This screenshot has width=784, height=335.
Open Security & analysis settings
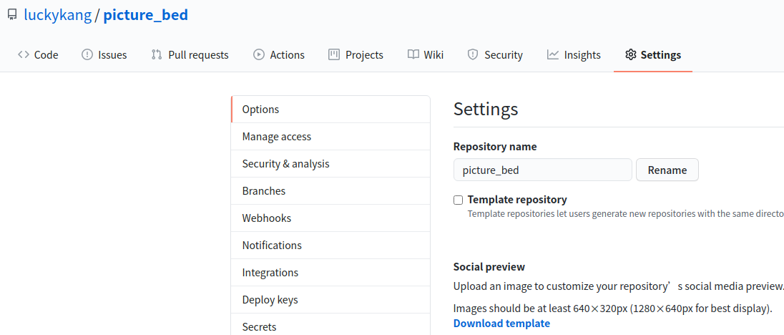pyautogui.click(x=330, y=164)
